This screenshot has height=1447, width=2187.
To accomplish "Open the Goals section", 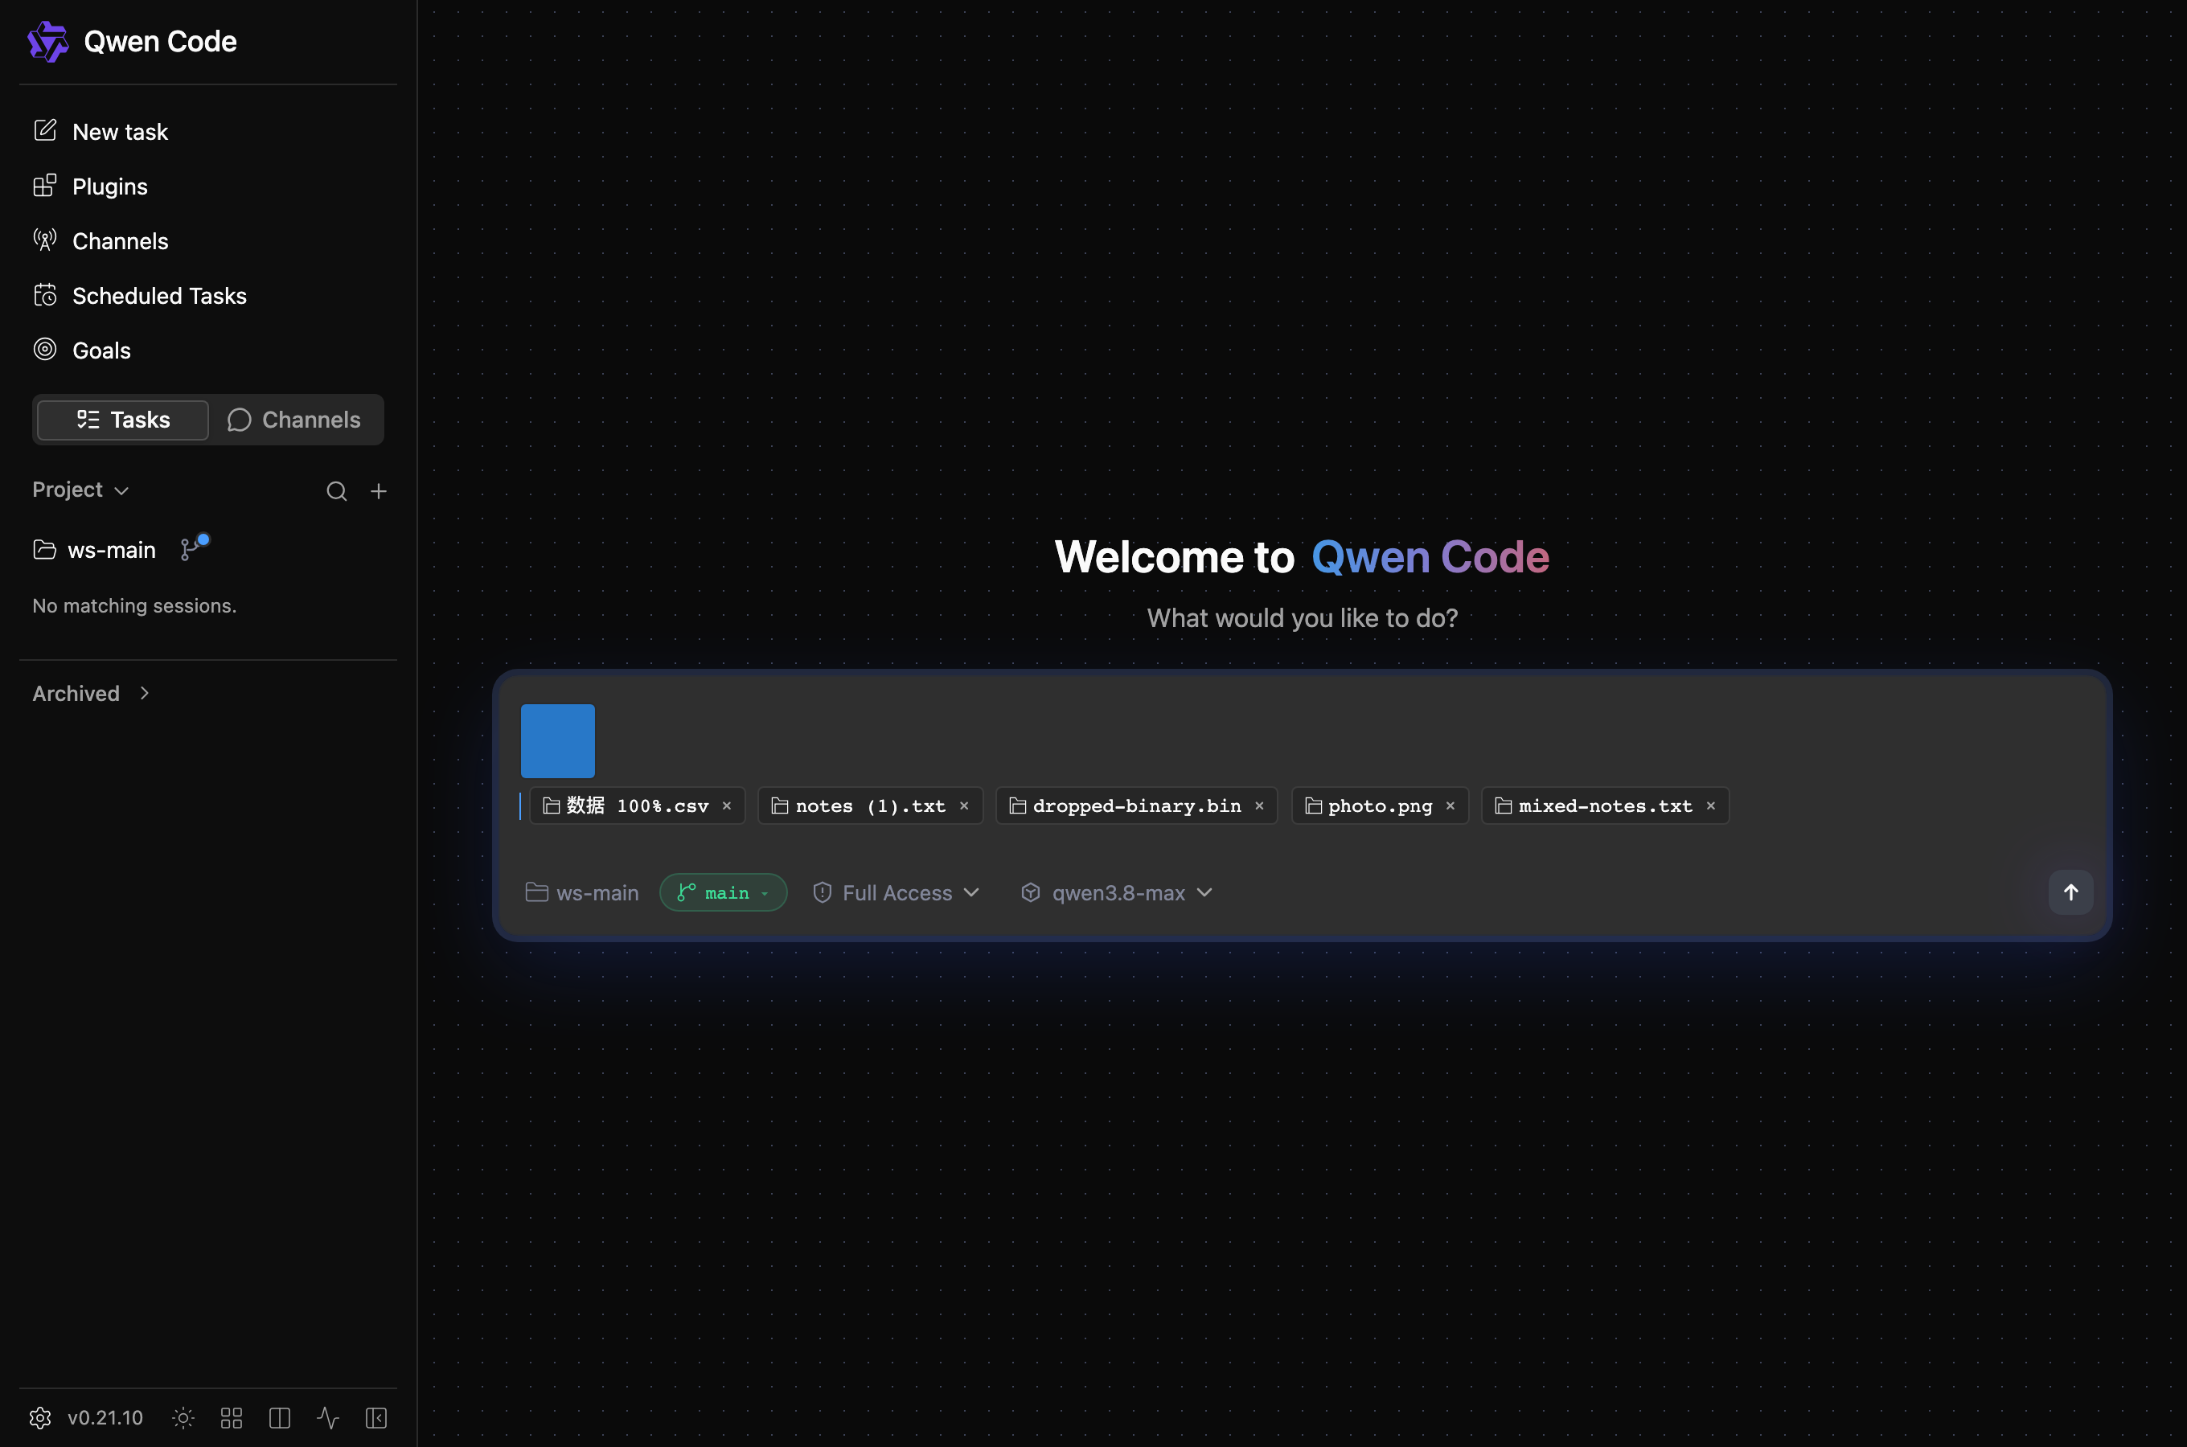I will (x=82, y=350).
